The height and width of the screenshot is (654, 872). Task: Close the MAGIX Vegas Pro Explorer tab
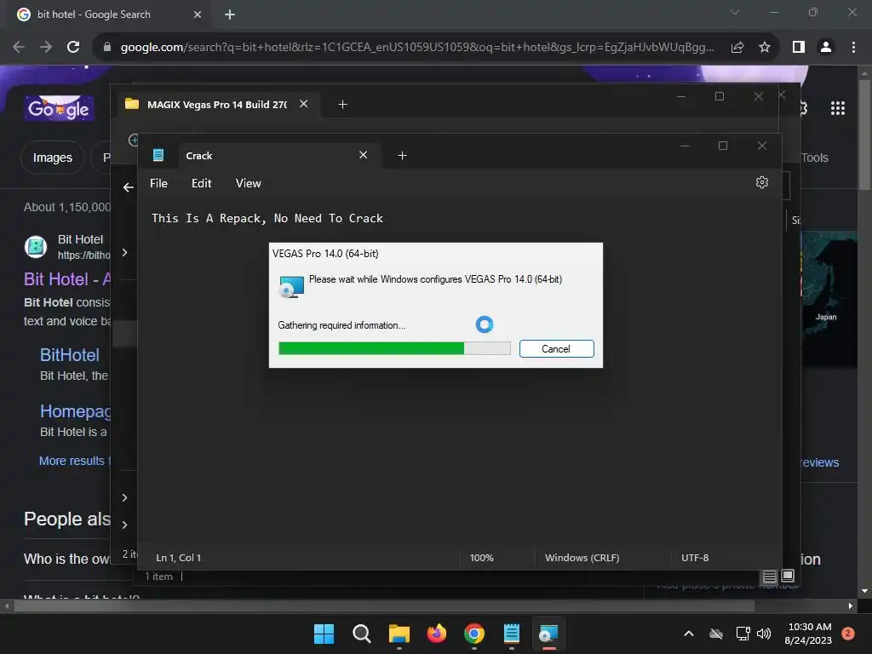pyautogui.click(x=304, y=104)
